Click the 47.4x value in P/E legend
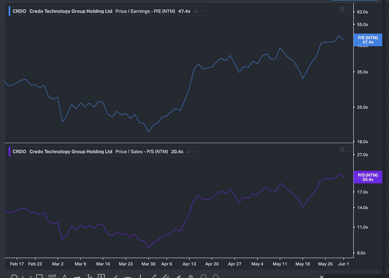 184,11
